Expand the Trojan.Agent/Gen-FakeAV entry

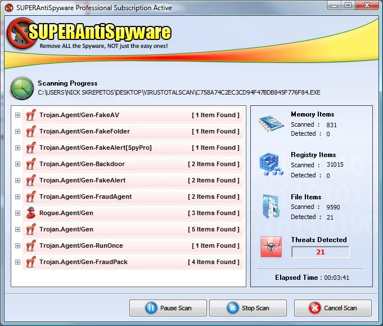(17, 115)
